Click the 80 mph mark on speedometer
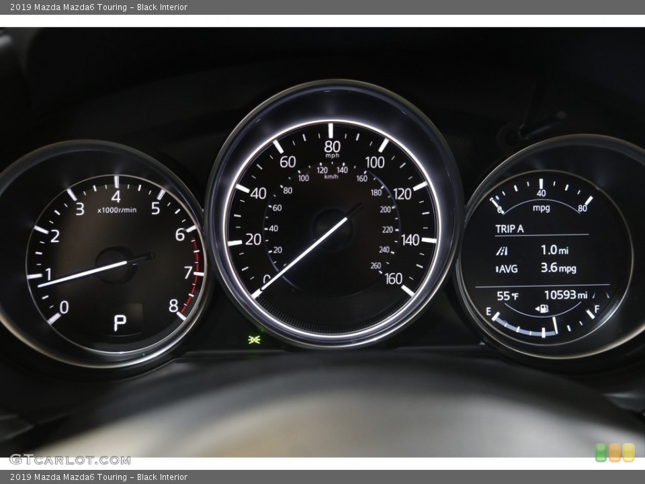Viewport: 645px width, 484px height. (332, 147)
